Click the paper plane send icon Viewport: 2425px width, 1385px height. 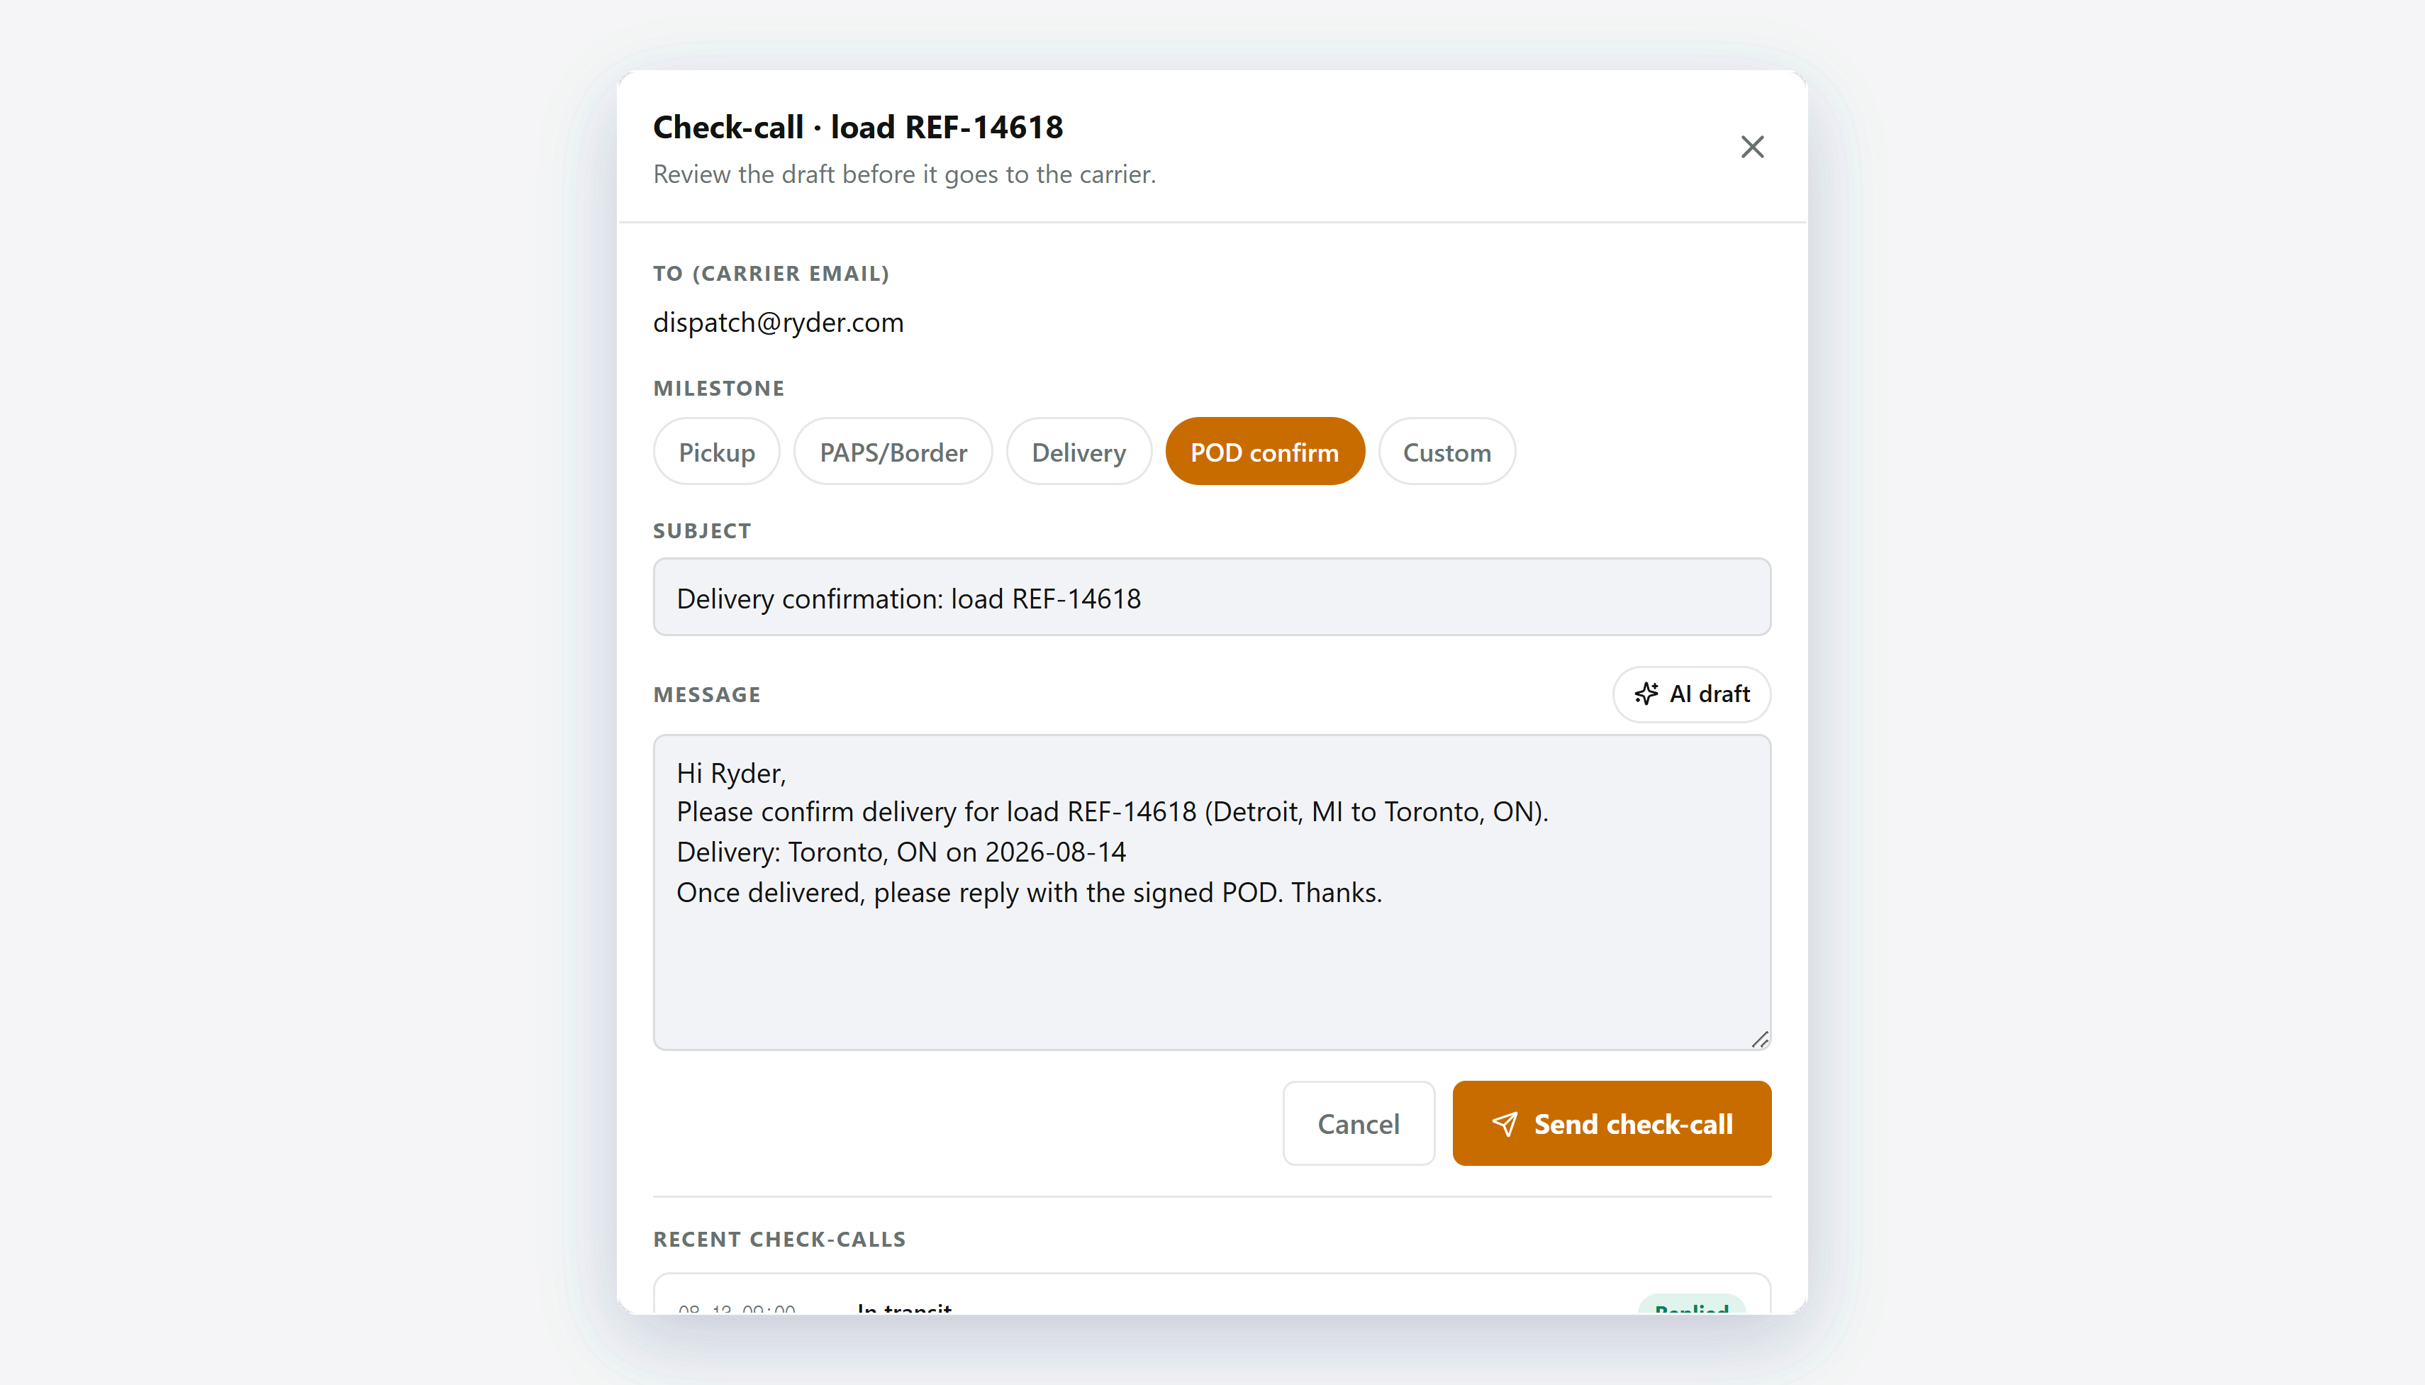(1505, 1123)
